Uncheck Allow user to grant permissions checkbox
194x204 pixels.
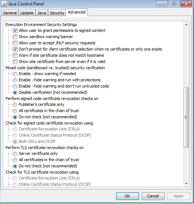click(x=15, y=31)
